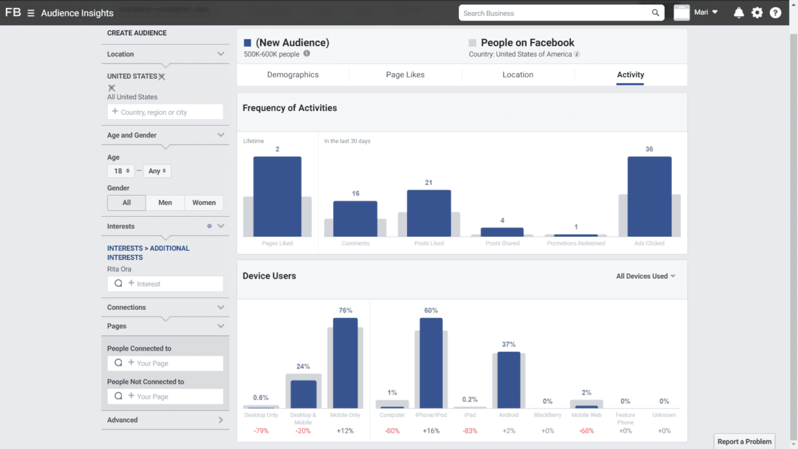Switch to the Demographics tab
The image size is (798, 449).
293,75
